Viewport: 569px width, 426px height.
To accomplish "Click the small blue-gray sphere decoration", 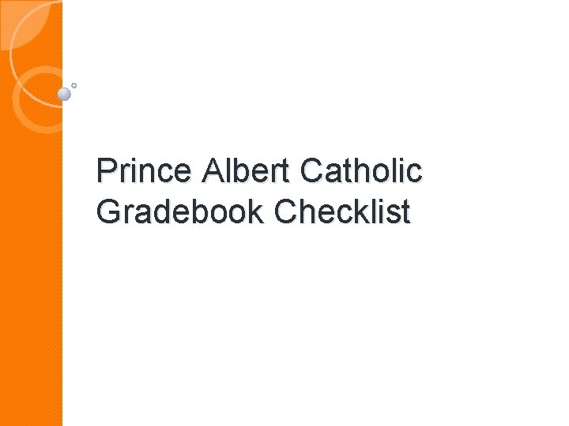I will (x=65, y=95).
